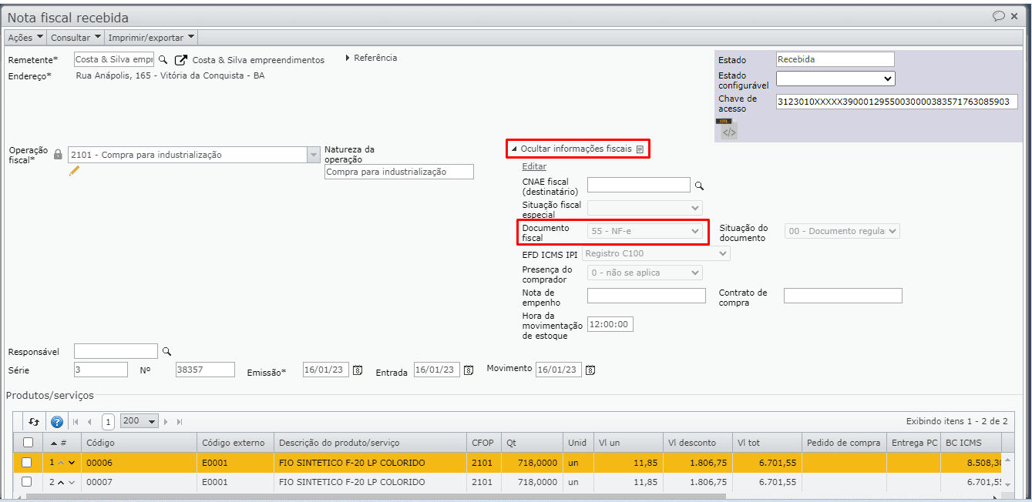This screenshot has width=1032, height=502.
Task: Go to last page of products grid
Action: pos(180,422)
